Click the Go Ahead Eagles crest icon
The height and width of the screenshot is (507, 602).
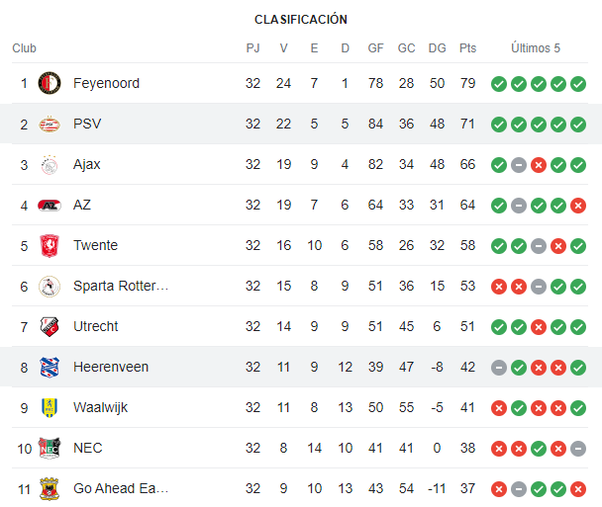50,488
